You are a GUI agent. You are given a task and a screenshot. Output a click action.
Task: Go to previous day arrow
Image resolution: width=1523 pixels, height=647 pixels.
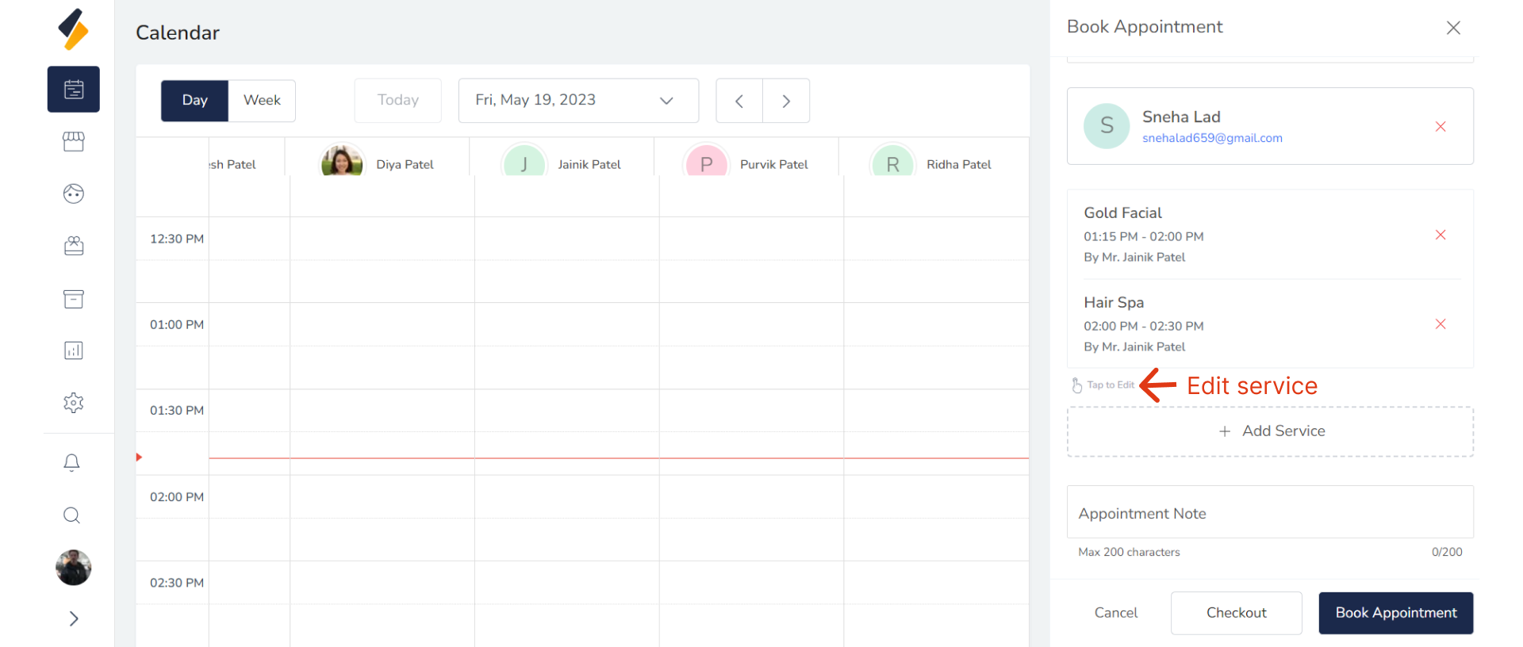[739, 101]
